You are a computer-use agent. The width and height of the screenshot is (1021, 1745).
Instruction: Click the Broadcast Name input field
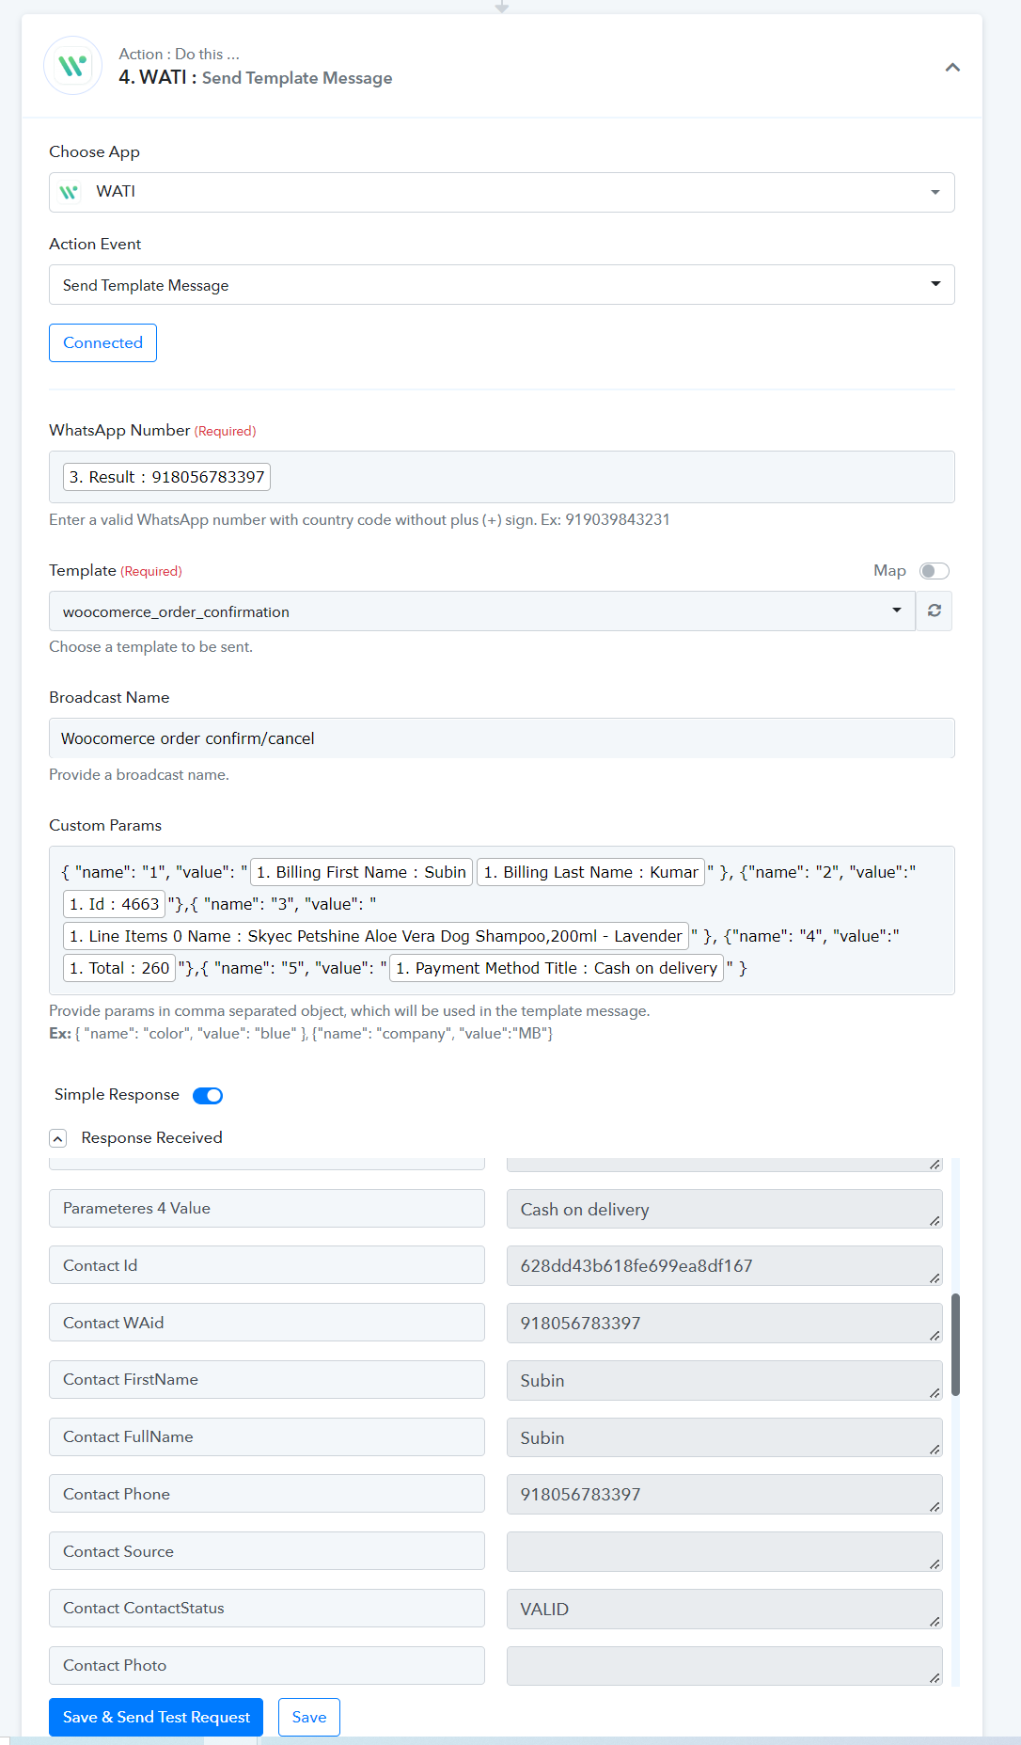pyautogui.click(x=502, y=738)
